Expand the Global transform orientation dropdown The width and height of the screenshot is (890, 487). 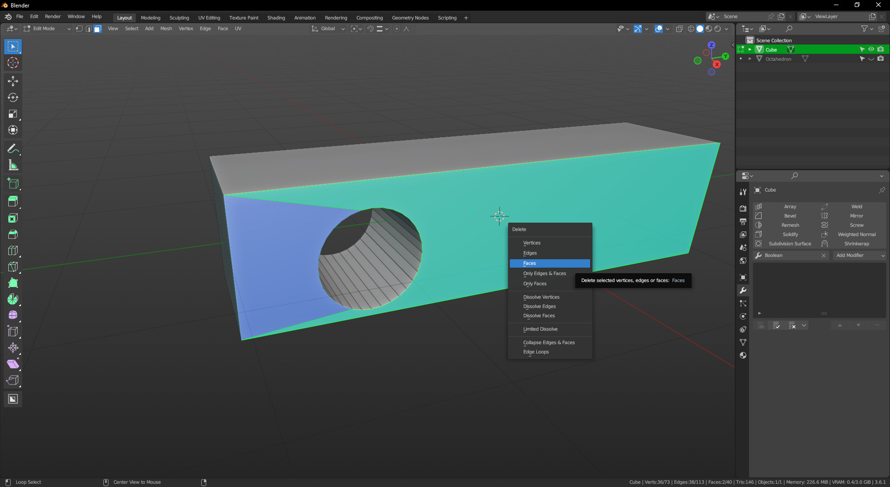tap(328, 29)
